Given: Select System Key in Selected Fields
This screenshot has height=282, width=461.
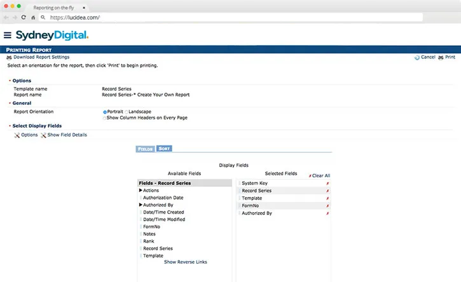Looking at the screenshot, I should [254, 184].
